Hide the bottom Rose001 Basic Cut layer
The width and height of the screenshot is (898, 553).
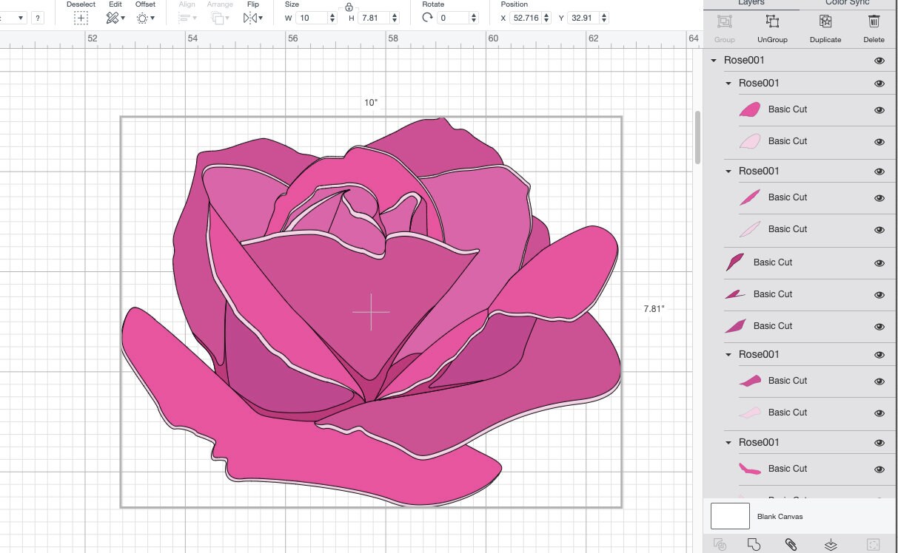click(x=879, y=469)
